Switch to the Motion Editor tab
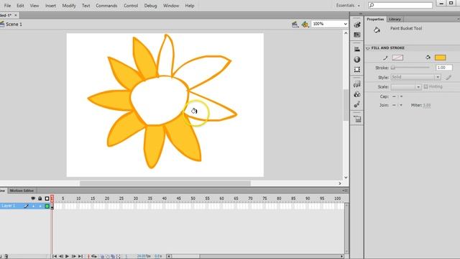This screenshot has width=460, height=259. tap(22, 191)
